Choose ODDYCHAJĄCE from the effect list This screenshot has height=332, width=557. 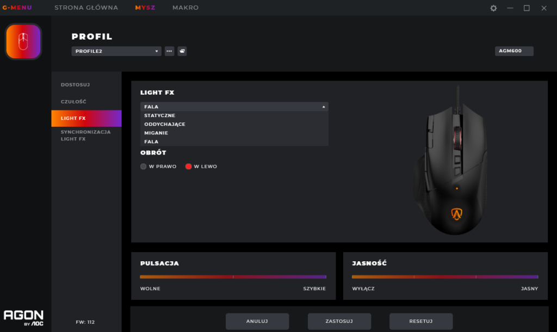[234, 124]
